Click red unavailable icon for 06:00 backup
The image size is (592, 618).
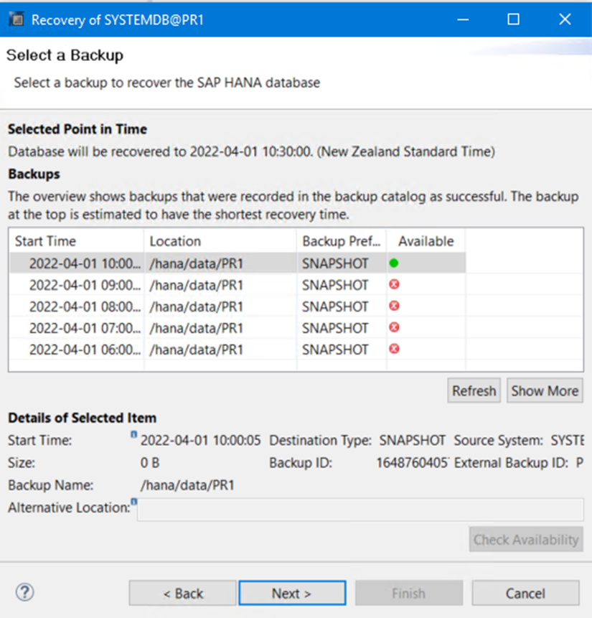394,350
